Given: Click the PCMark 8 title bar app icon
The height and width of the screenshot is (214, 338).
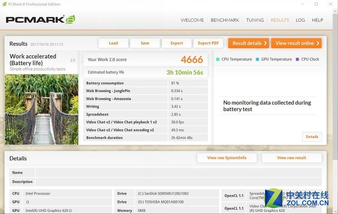Looking at the screenshot, I should point(4,4).
